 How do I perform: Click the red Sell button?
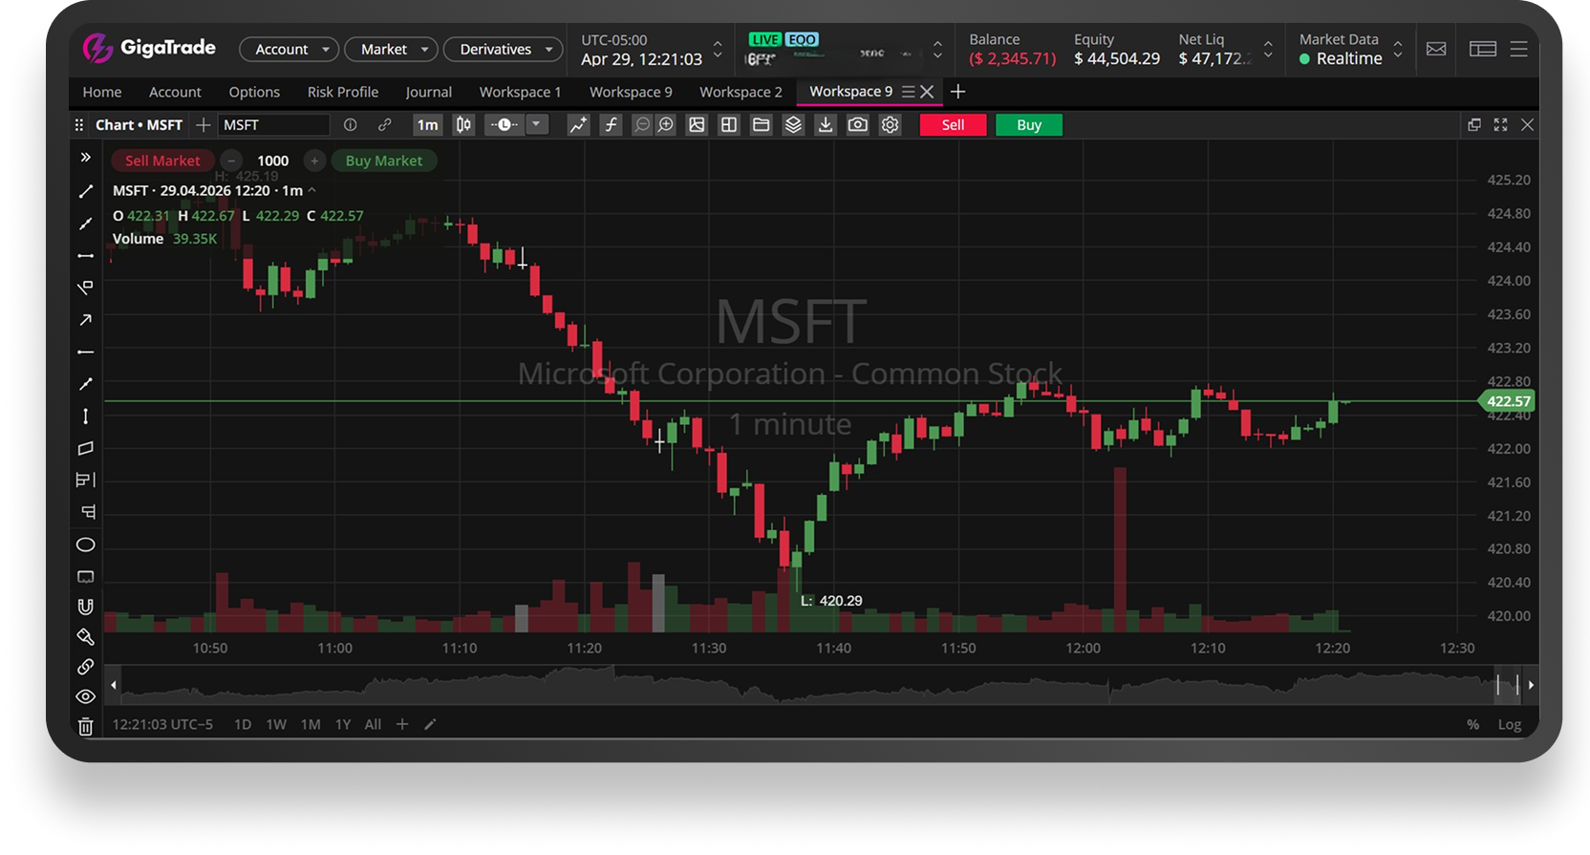953,125
